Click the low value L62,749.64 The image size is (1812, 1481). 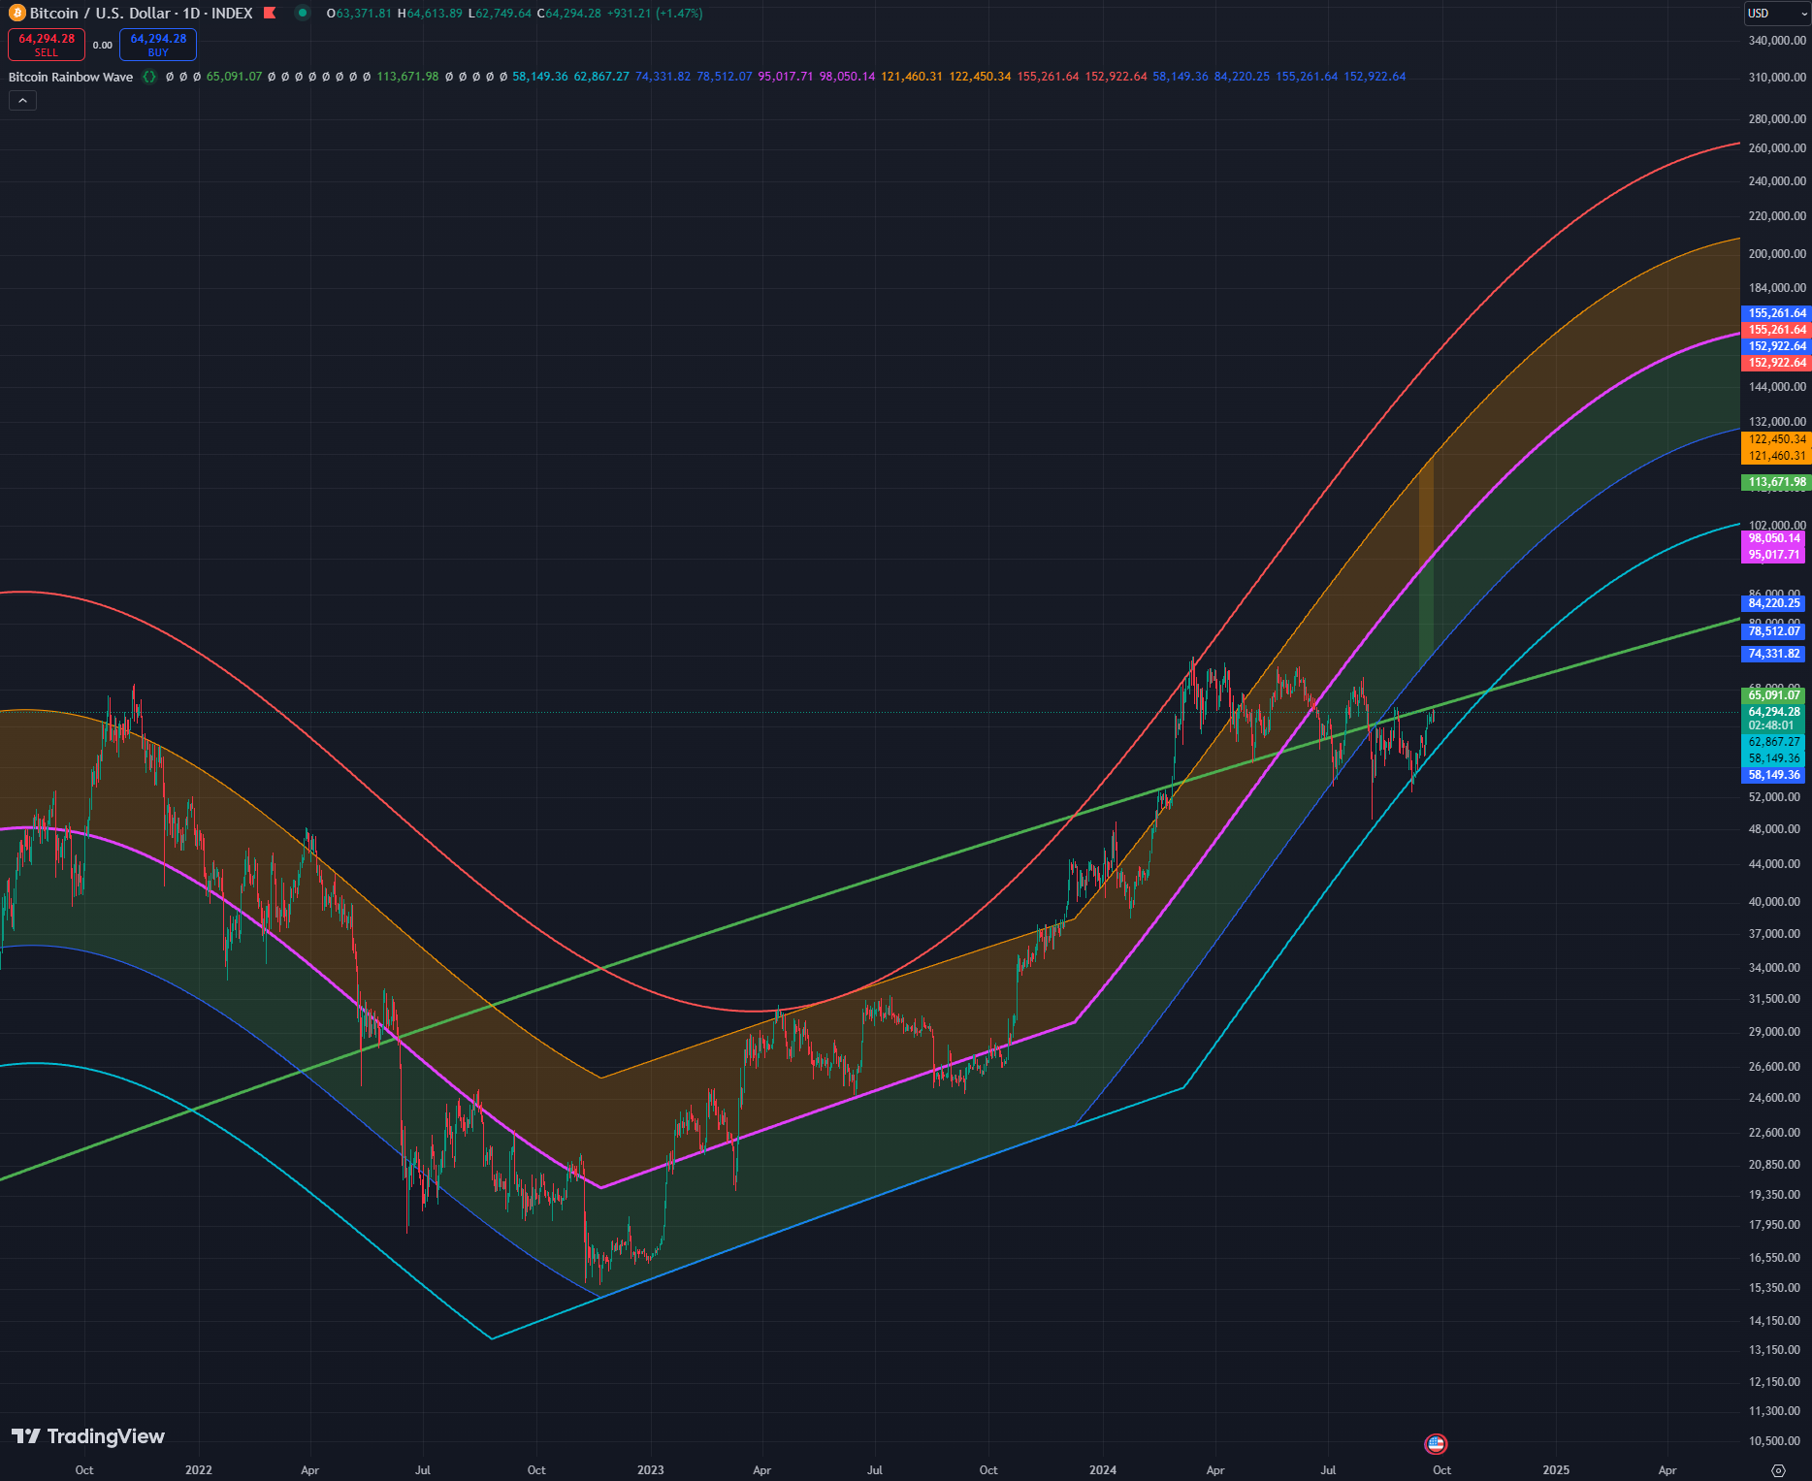tap(500, 14)
